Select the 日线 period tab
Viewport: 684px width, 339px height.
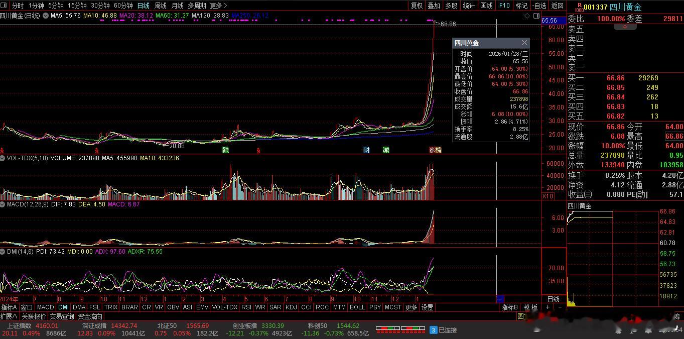pos(143,6)
